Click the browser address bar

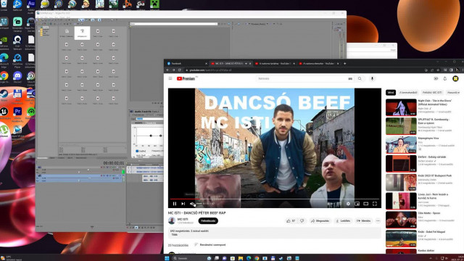(302, 70)
